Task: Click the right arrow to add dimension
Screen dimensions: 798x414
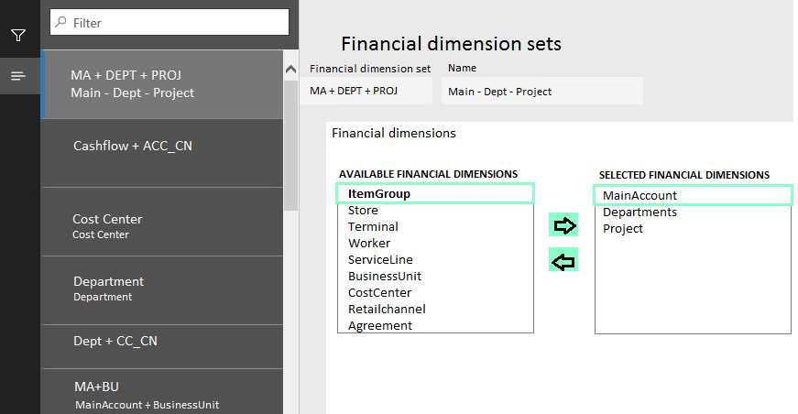Action: [x=563, y=225]
